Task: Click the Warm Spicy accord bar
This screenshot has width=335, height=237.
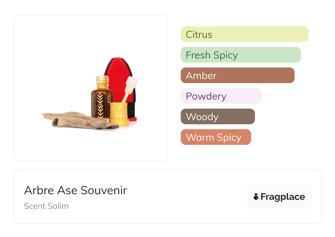Action: [x=216, y=137]
